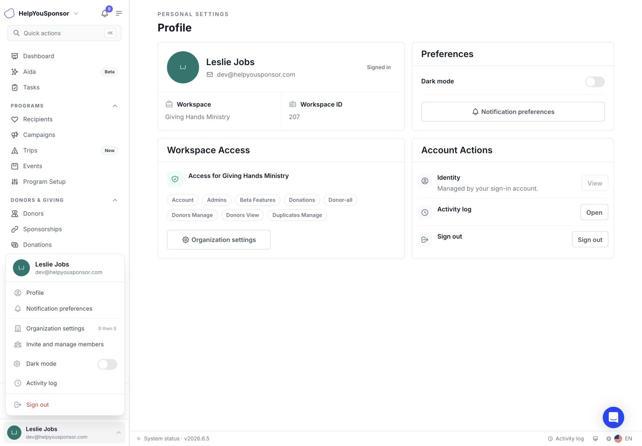Screen dimensions: 642x446
Task: Click Activity log link in status bar
Action: click(x=566, y=439)
